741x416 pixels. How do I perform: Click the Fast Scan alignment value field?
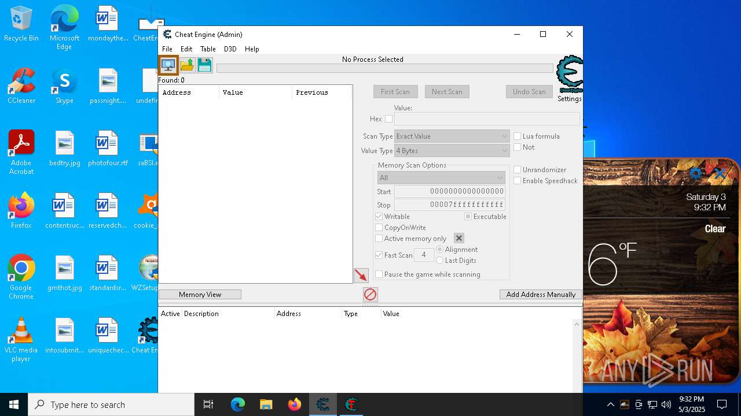coord(424,255)
